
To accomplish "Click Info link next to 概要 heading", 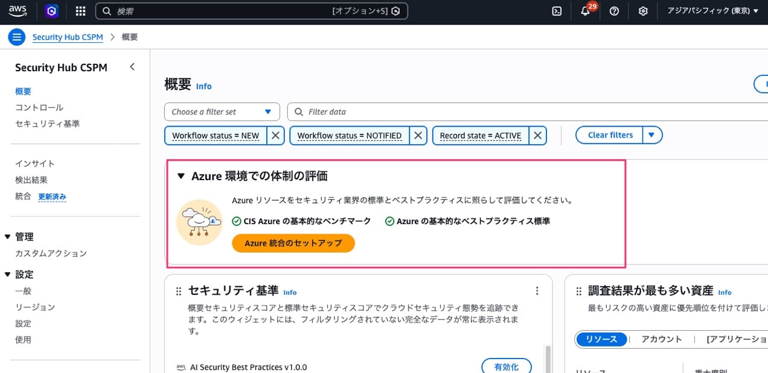I will pyautogui.click(x=204, y=86).
